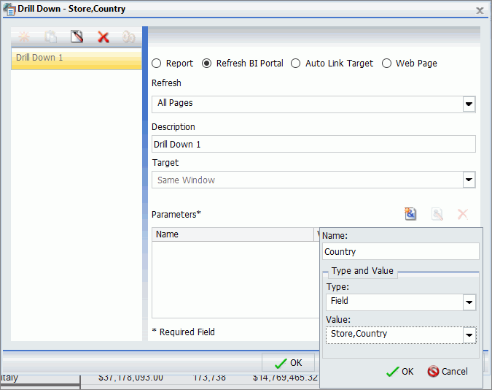This screenshot has height=390, width=492.
Task: Delete drill down with red X icon
Action: coord(104,37)
